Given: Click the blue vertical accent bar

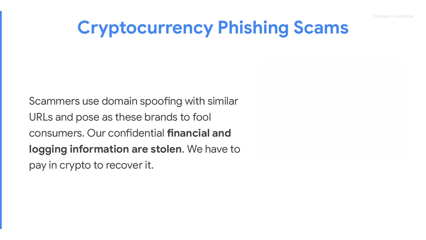Looking at the screenshot, I should coord(1,120).
